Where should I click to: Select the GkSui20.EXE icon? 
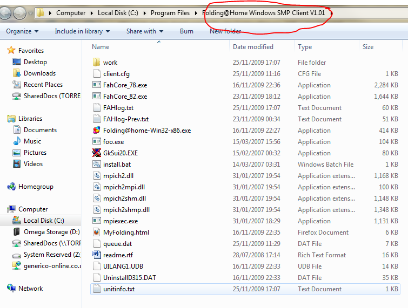[x=97, y=153]
